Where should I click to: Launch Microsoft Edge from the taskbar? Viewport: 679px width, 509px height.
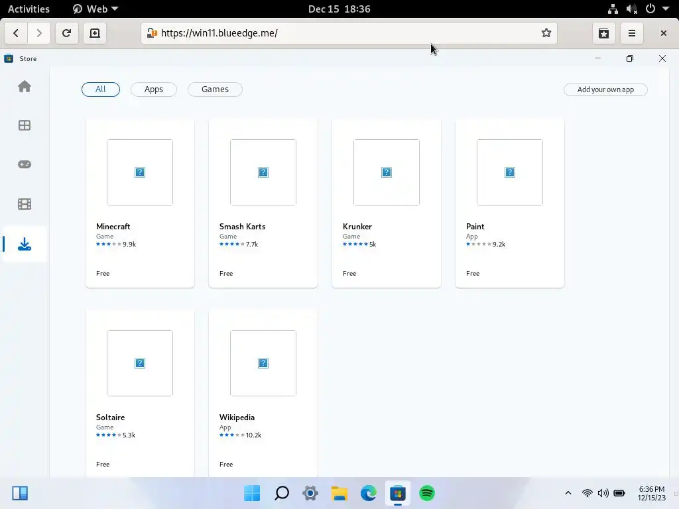(x=369, y=493)
